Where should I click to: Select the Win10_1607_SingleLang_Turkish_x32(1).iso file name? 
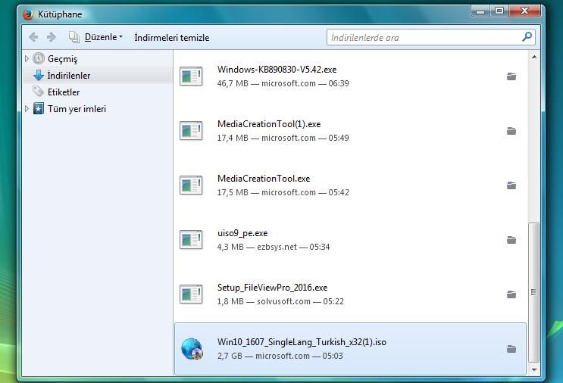302,342
